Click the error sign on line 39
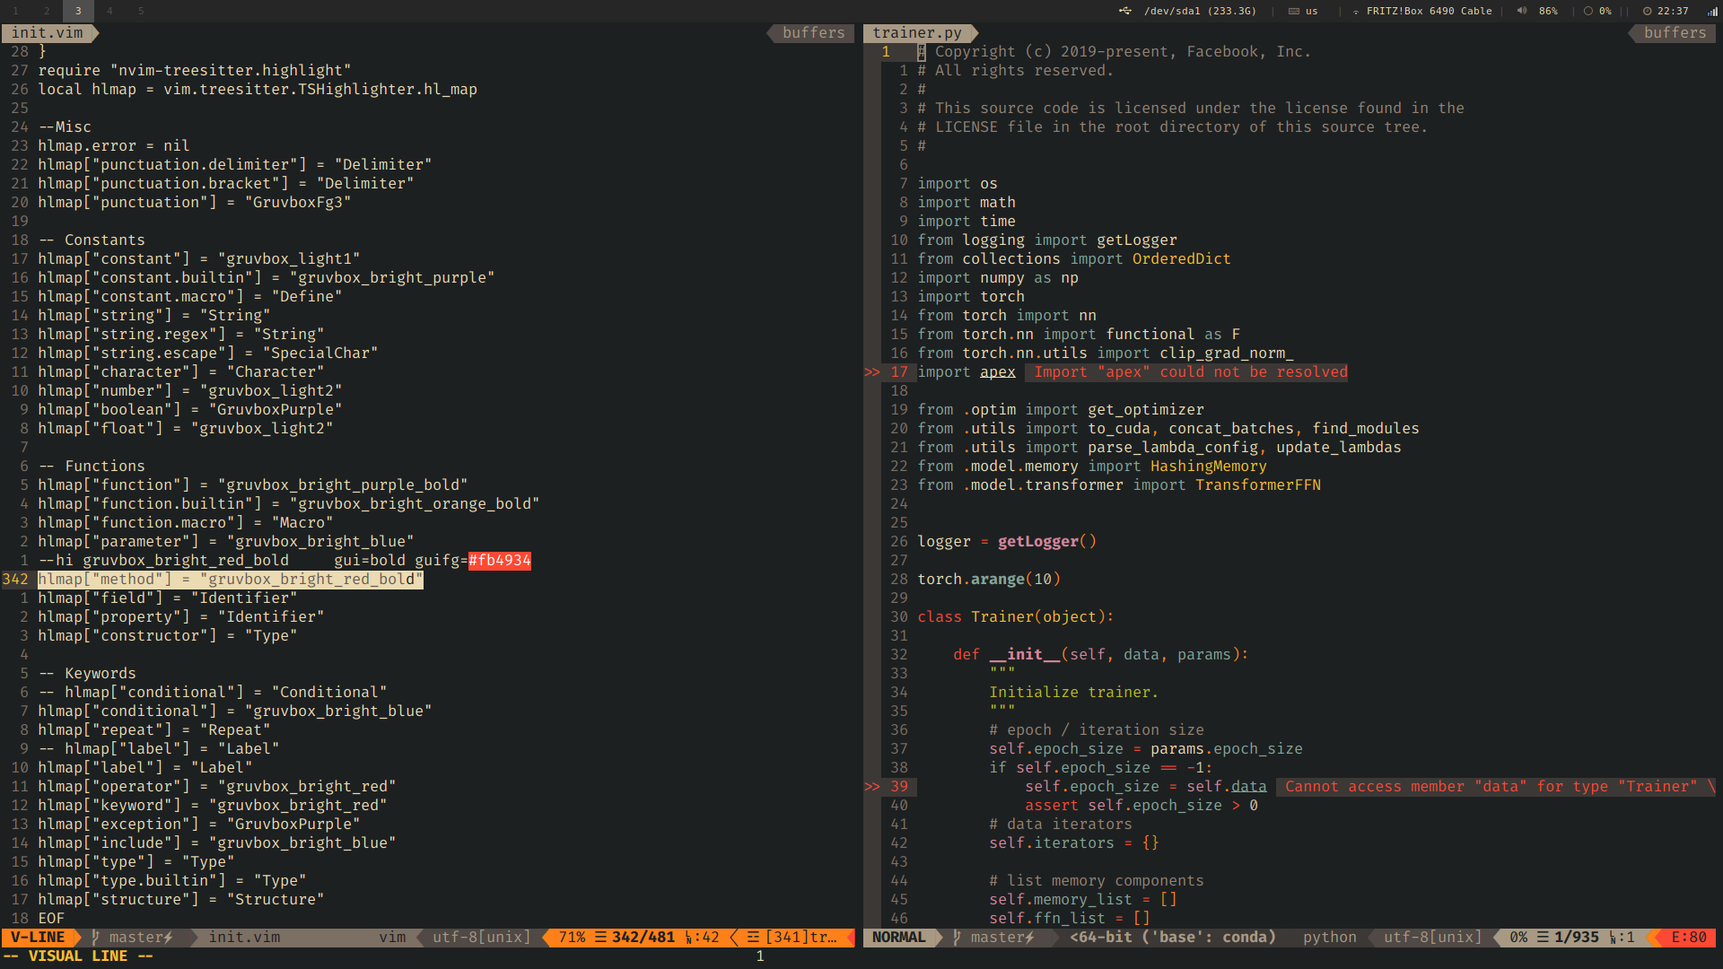Image resolution: width=1723 pixels, height=969 pixels. [871, 786]
